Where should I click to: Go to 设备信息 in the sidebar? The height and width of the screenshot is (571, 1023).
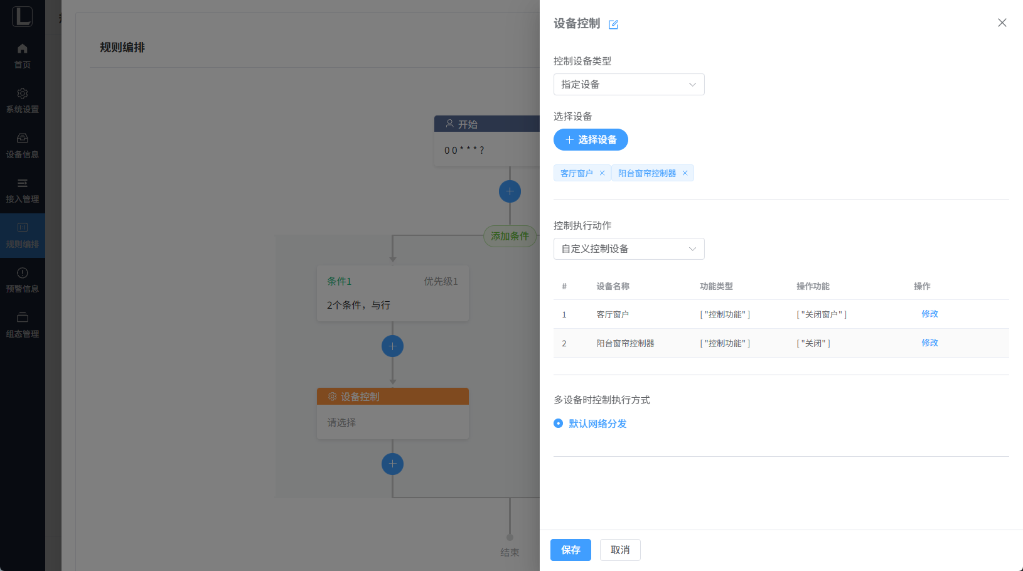pyautogui.click(x=23, y=146)
